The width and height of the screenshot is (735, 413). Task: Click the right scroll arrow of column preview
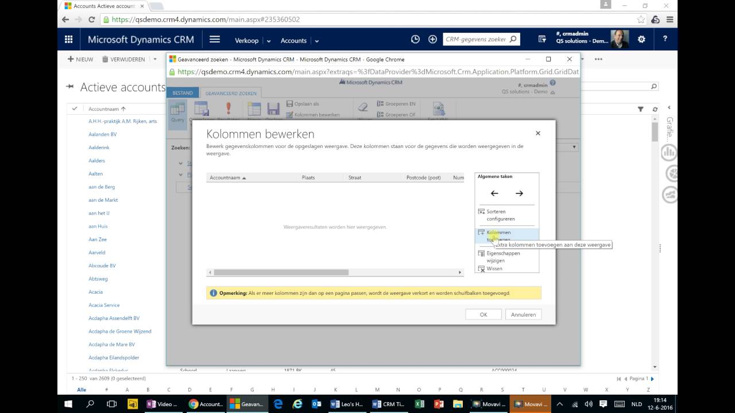(x=460, y=272)
